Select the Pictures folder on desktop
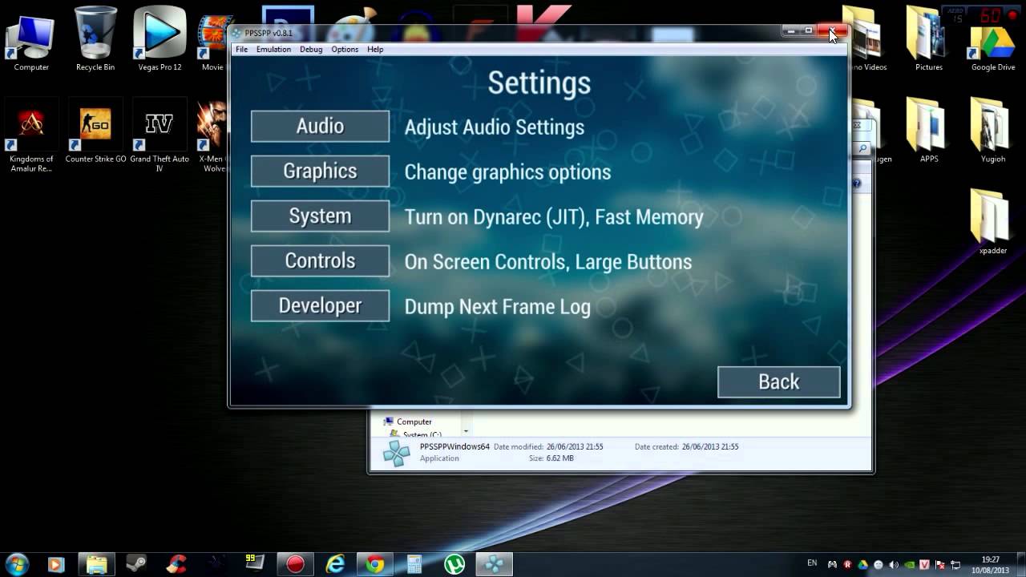1026x577 pixels. point(929,40)
